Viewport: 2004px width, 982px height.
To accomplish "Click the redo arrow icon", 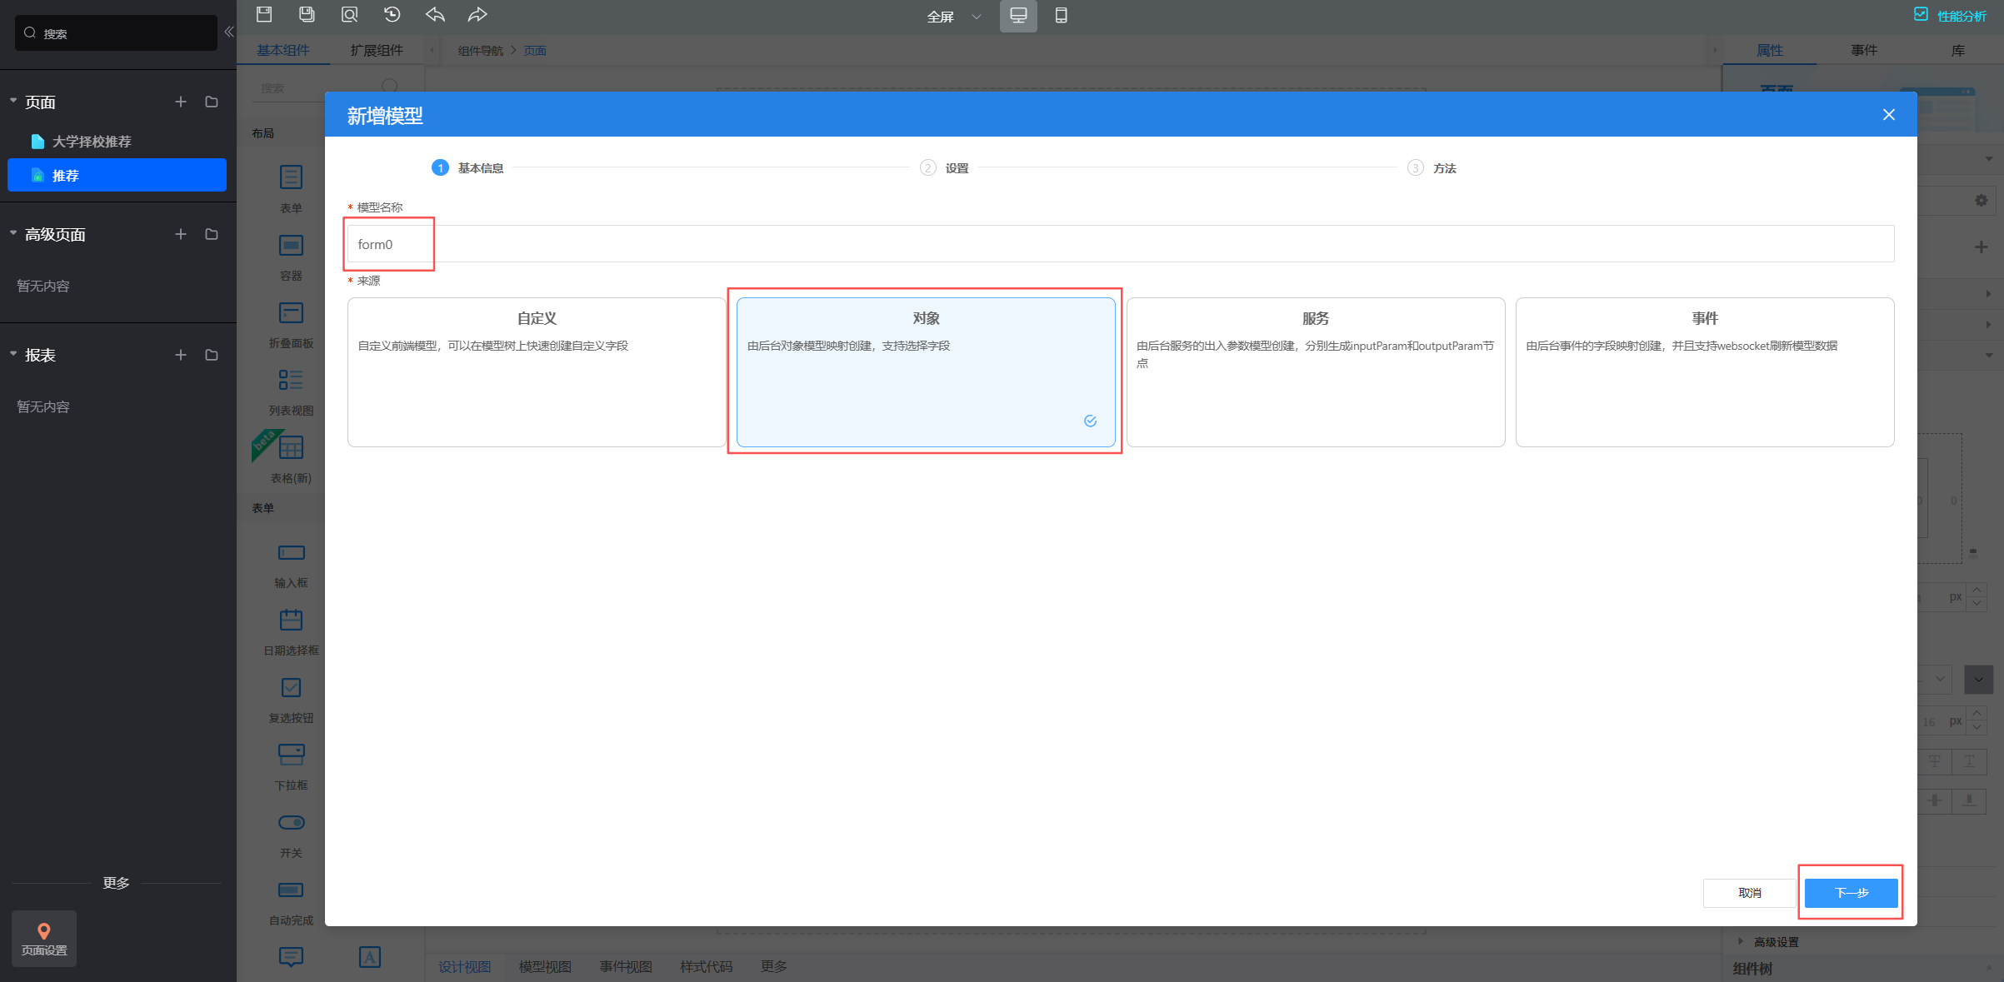I will click(477, 14).
